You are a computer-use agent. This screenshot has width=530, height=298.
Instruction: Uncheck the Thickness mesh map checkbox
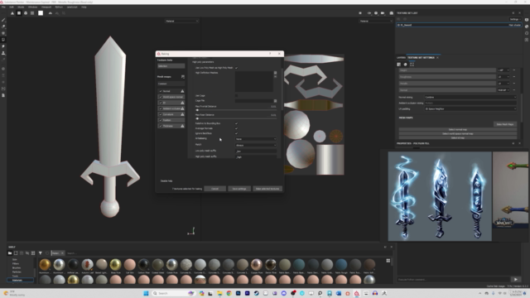[x=161, y=126]
